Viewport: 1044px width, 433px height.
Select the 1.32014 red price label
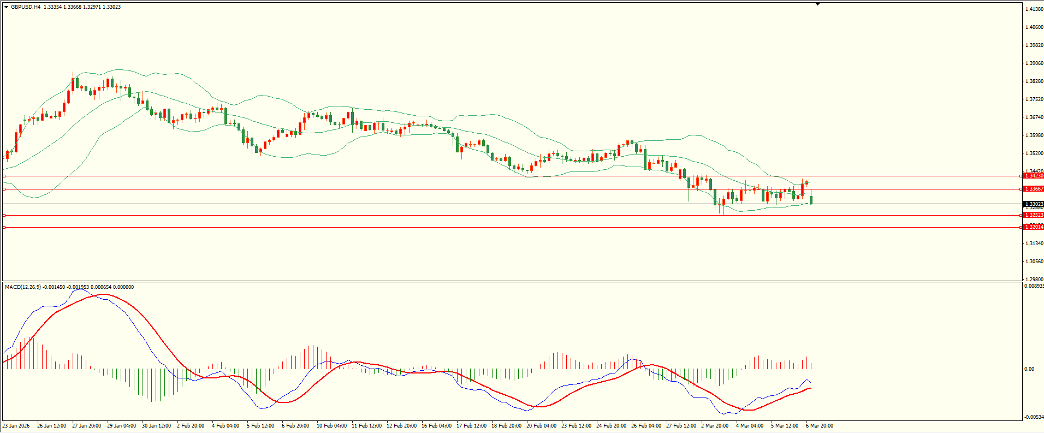(1033, 227)
